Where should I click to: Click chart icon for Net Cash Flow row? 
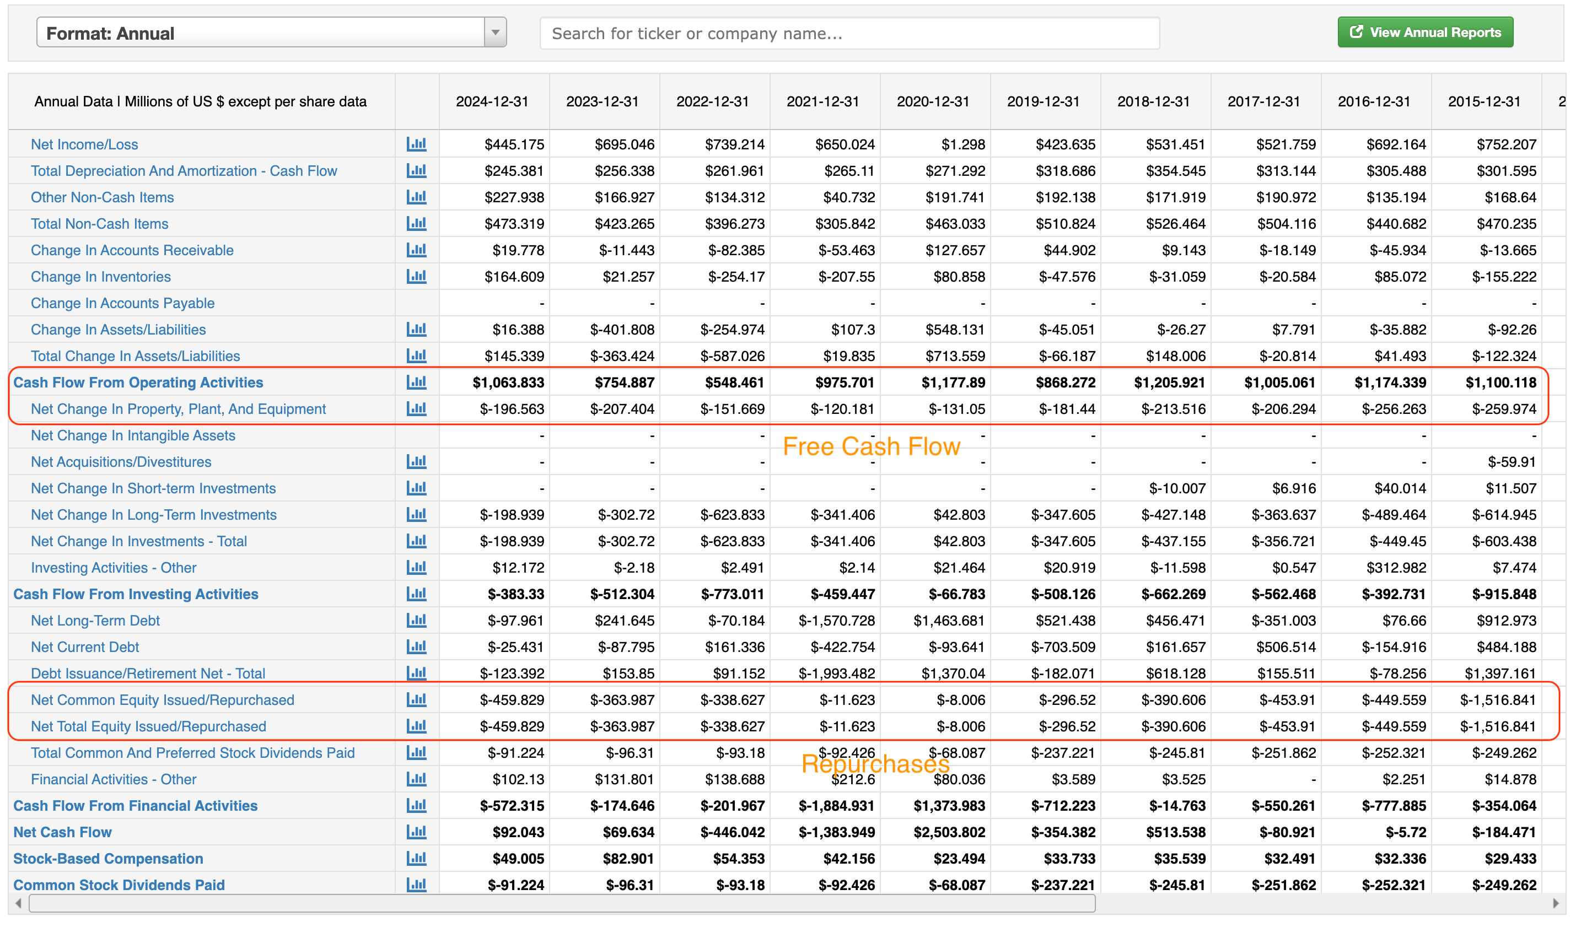(416, 832)
